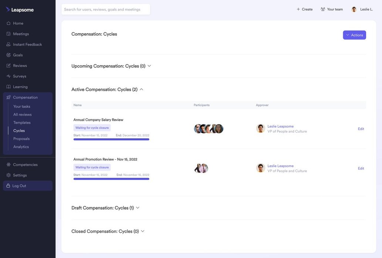
Task: Open Surveys using its pulse icon
Action: (x=9, y=76)
